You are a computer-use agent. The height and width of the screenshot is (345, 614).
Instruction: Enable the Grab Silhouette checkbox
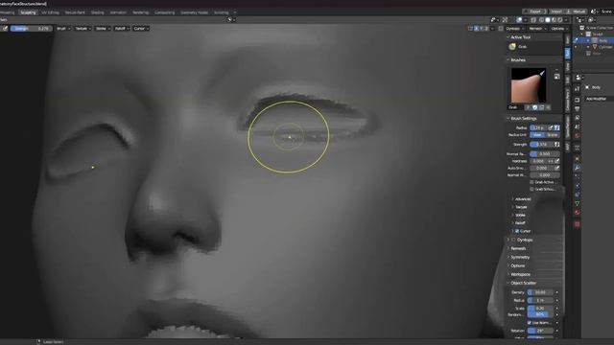pyautogui.click(x=531, y=190)
